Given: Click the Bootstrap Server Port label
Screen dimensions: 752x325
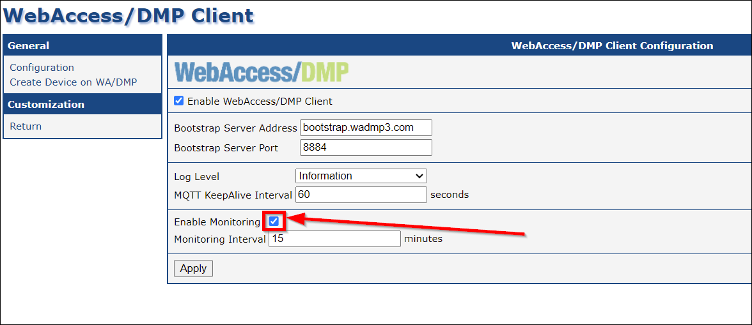Looking at the screenshot, I should [226, 148].
